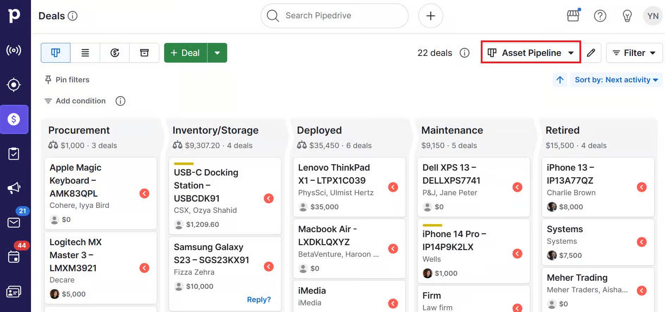Click activity icon on Macbook Air card

pyautogui.click(x=393, y=249)
